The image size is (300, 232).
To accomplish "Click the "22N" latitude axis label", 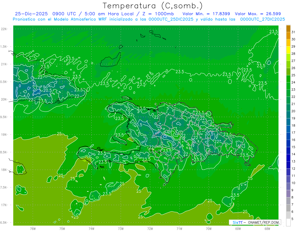I will tap(4, 29).
